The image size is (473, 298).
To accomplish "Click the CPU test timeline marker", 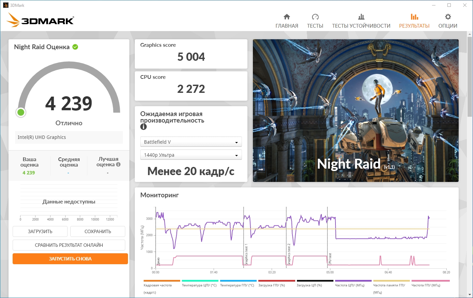I will 330,259.
